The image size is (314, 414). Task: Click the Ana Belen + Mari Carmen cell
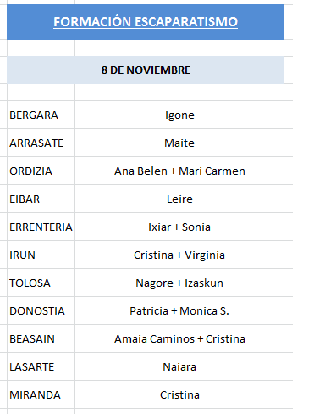(179, 171)
